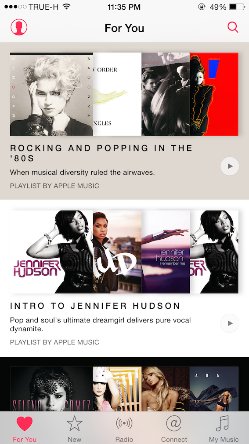Viewport: 249px width, 444px height.
Task: Tap the Wi-Fi signal icon
Action: [x=67, y=7]
